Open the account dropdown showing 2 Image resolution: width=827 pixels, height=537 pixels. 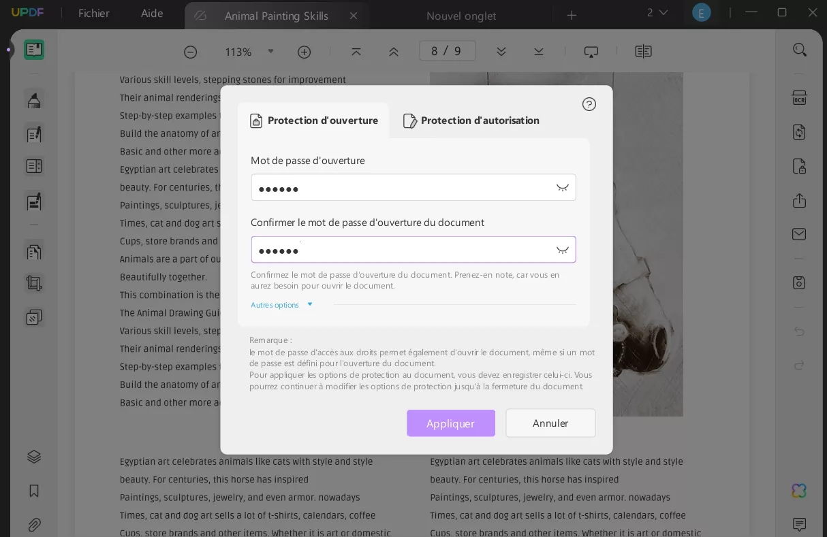657,12
